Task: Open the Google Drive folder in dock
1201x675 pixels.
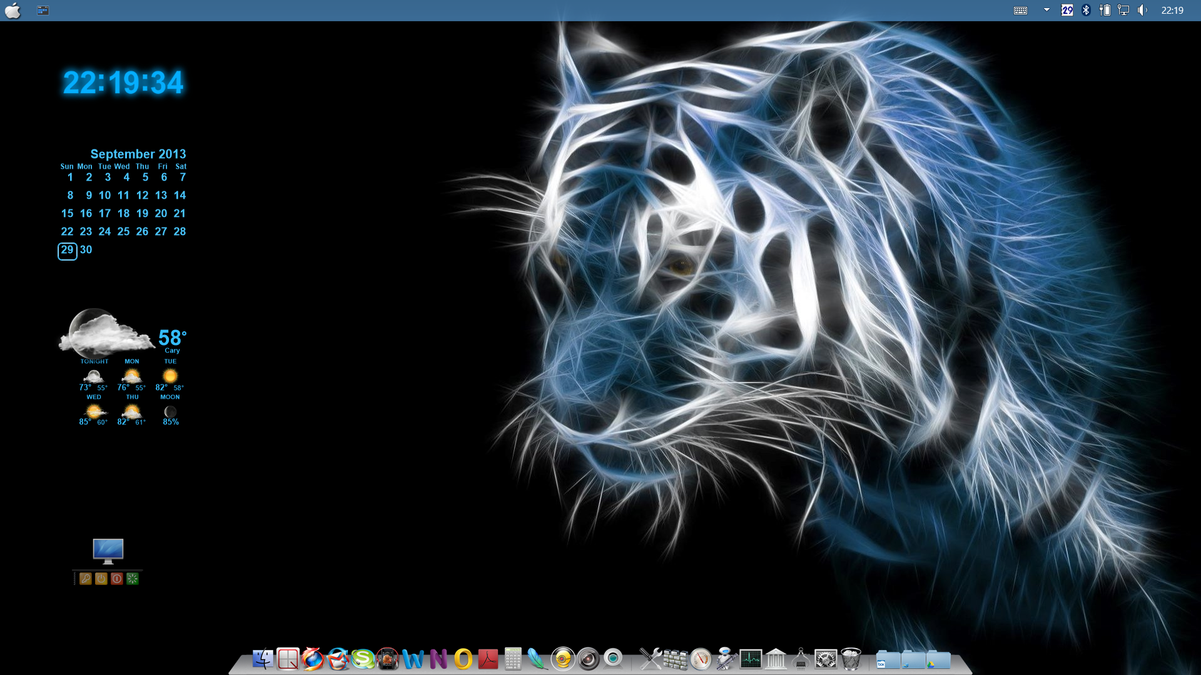Action: point(938,659)
